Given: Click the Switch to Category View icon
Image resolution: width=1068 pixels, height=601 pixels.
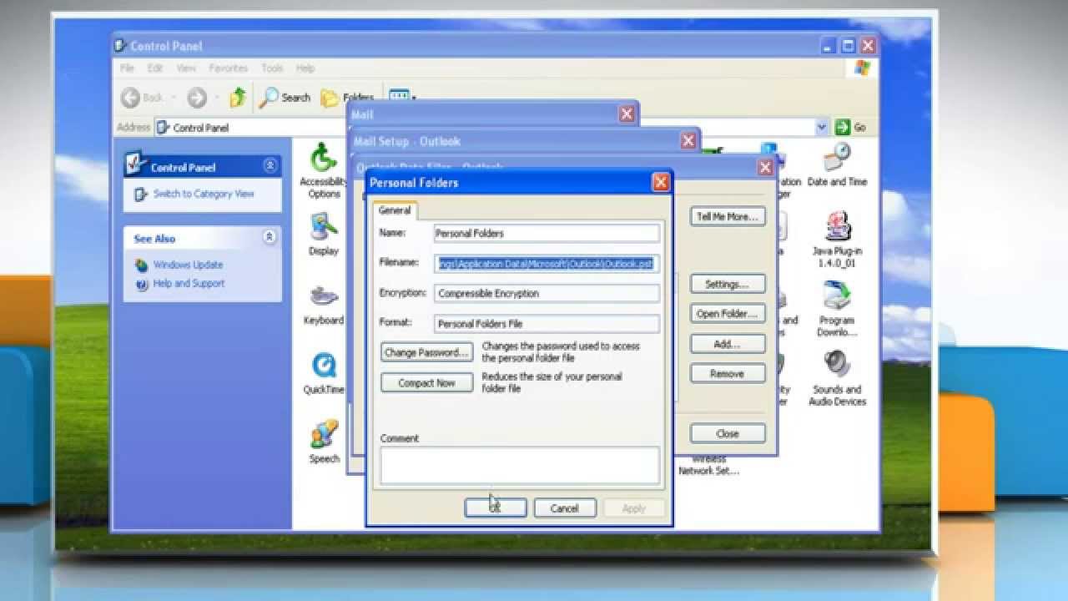Looking at the screenshot, I should (x=140, y=194).
